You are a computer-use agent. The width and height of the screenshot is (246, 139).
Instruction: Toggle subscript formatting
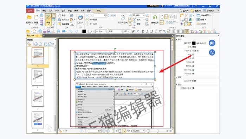[x=164, y=31]
